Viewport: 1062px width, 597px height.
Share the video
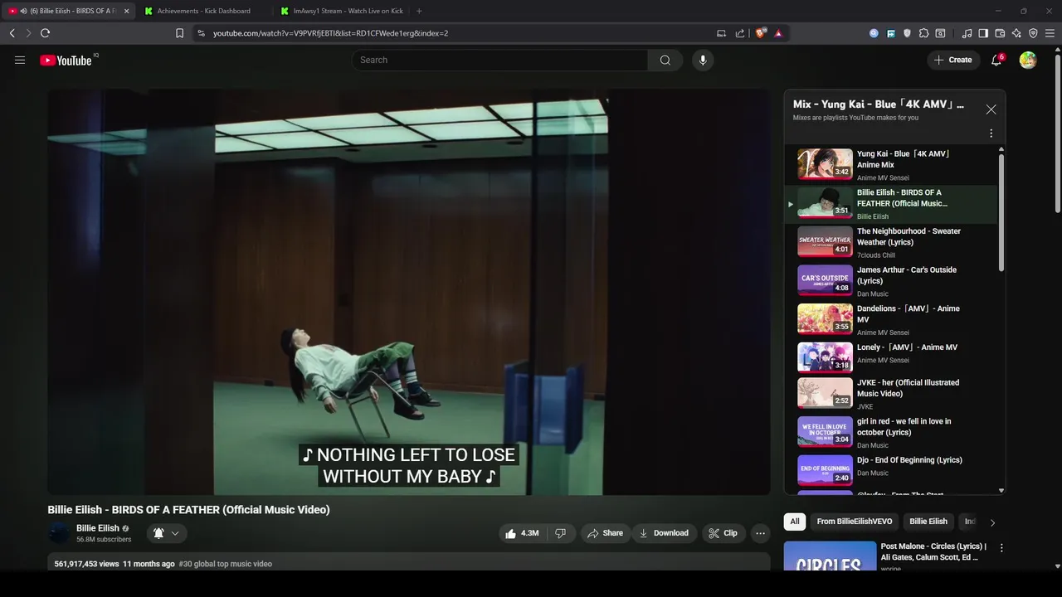point(605,533)
